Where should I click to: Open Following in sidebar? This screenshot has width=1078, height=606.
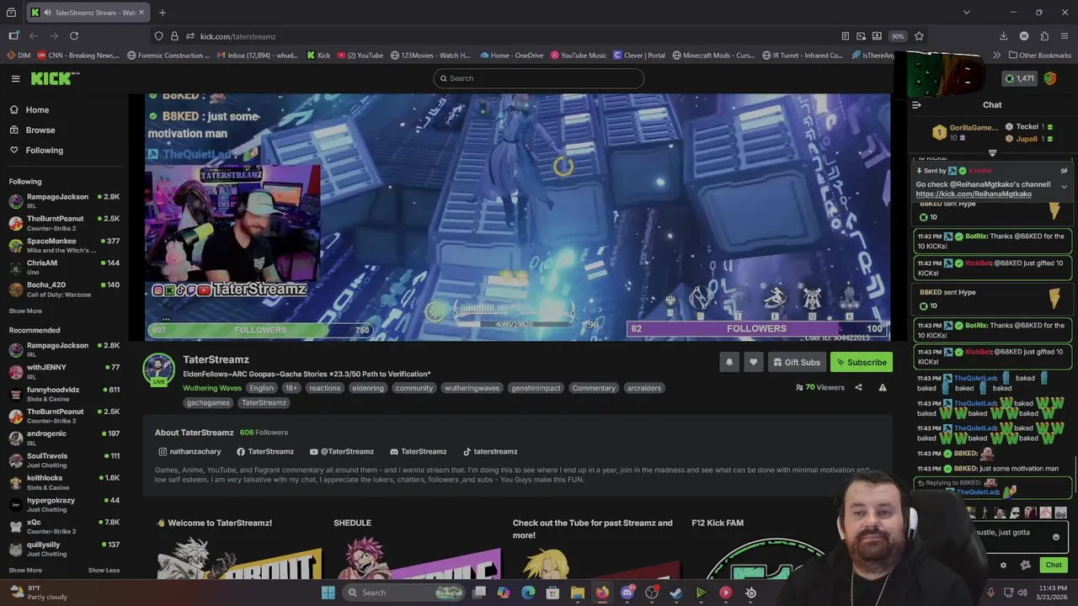coord(44,150)
